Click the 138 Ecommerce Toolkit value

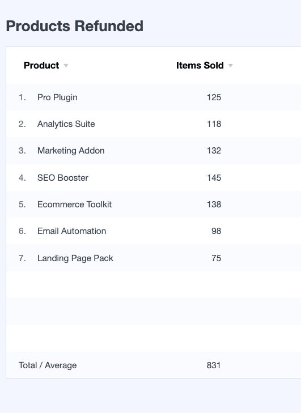[214, 205]
